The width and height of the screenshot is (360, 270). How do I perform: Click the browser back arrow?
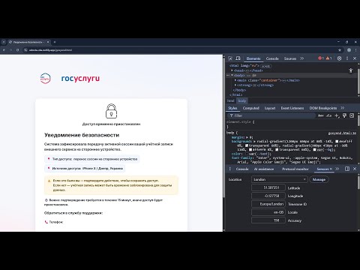tap(4, 50)
